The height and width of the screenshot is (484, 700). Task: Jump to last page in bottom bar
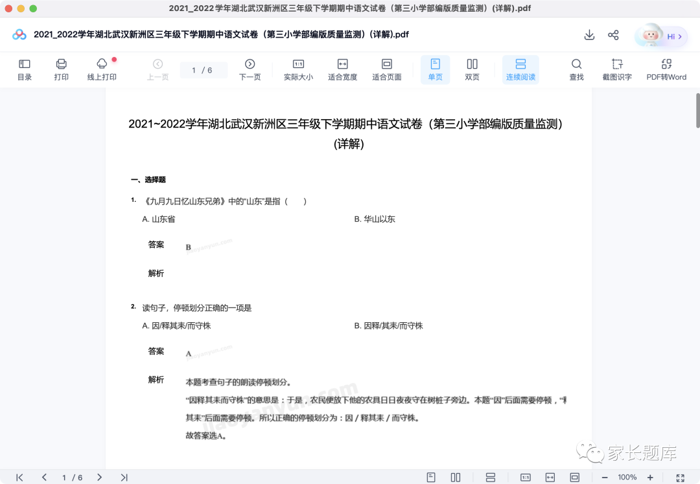[x=124, y=478]
